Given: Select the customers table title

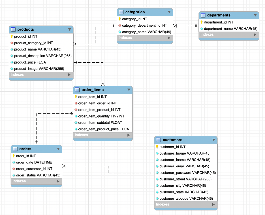Looking at the screenshot, I should click(172, 140).
